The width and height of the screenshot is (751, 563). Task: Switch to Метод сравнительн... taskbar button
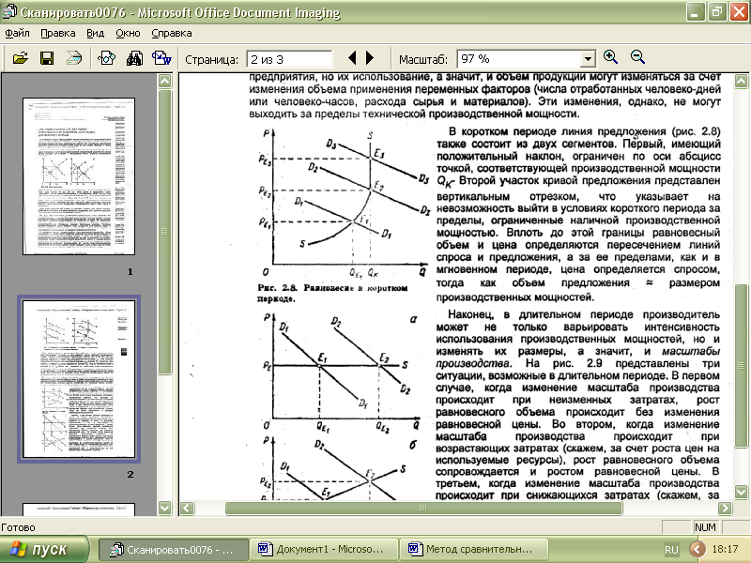point(473,549)
